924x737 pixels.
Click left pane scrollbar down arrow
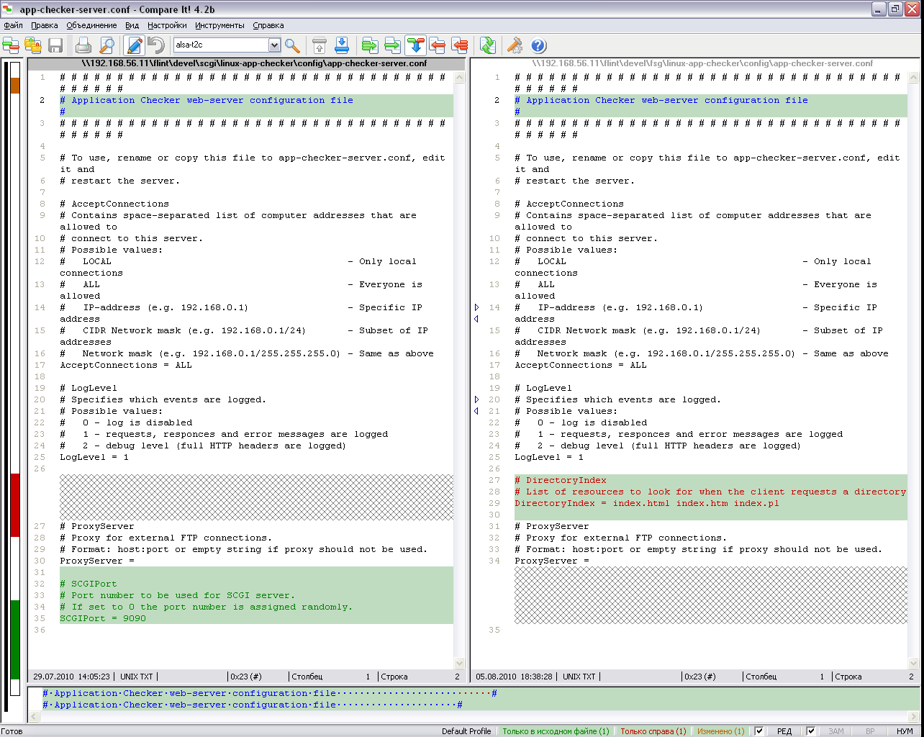(460, 663)
